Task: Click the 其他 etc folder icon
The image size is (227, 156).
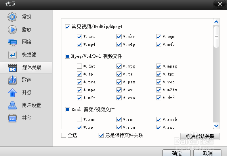Action: [x=12, y=118]
